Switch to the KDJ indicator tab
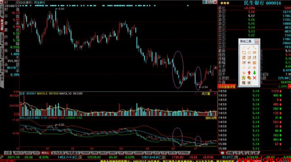 point(28,153)
